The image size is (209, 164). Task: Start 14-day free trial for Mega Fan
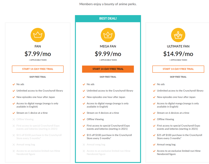pyautogui.click(x=108, y=69)
